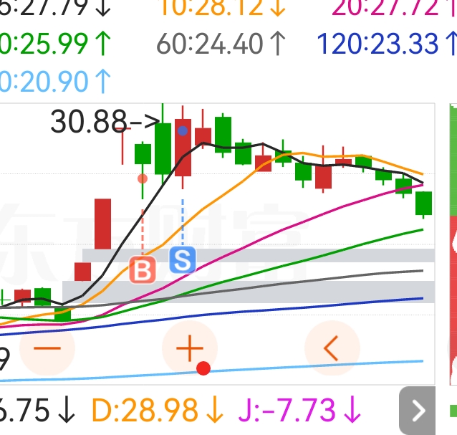Tap the last green candlestick on the right
This screenshot has width=457, height=435.
423,204
